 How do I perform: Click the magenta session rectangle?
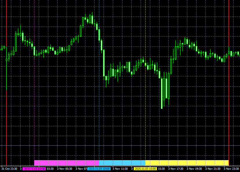pos(67,163)
